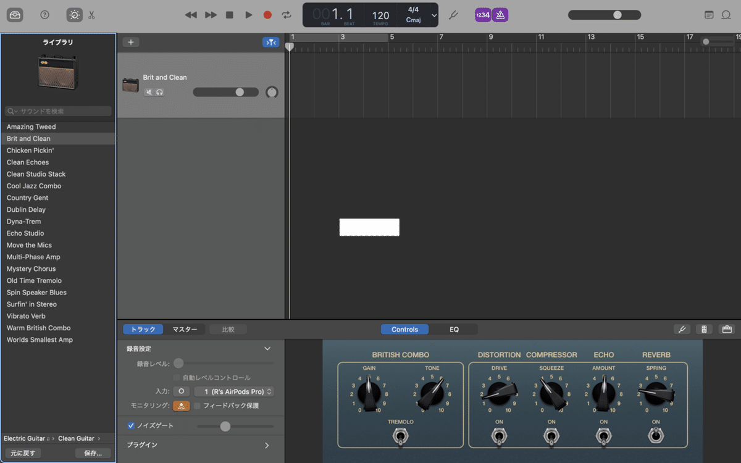
Task: Solo Brit and Clean track with headphones
Action: click(x=159, y=92)
